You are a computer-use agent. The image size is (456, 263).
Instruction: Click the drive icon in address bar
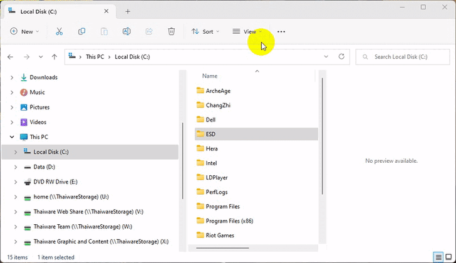[72, 56]
